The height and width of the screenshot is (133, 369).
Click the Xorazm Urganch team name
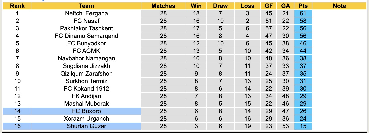tap(86, 119)
